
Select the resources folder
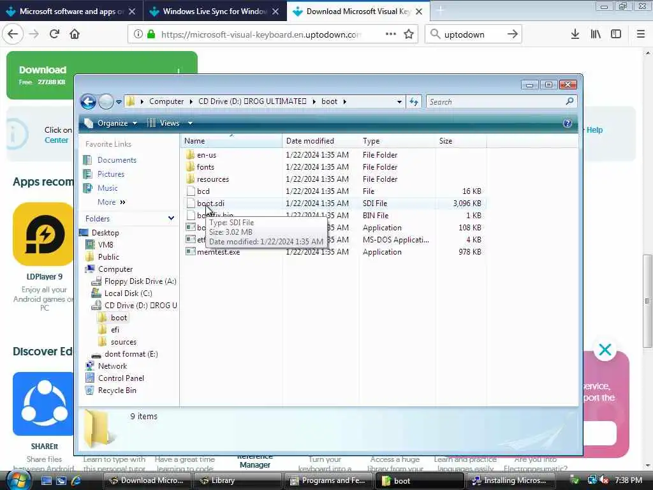(212, 179)
